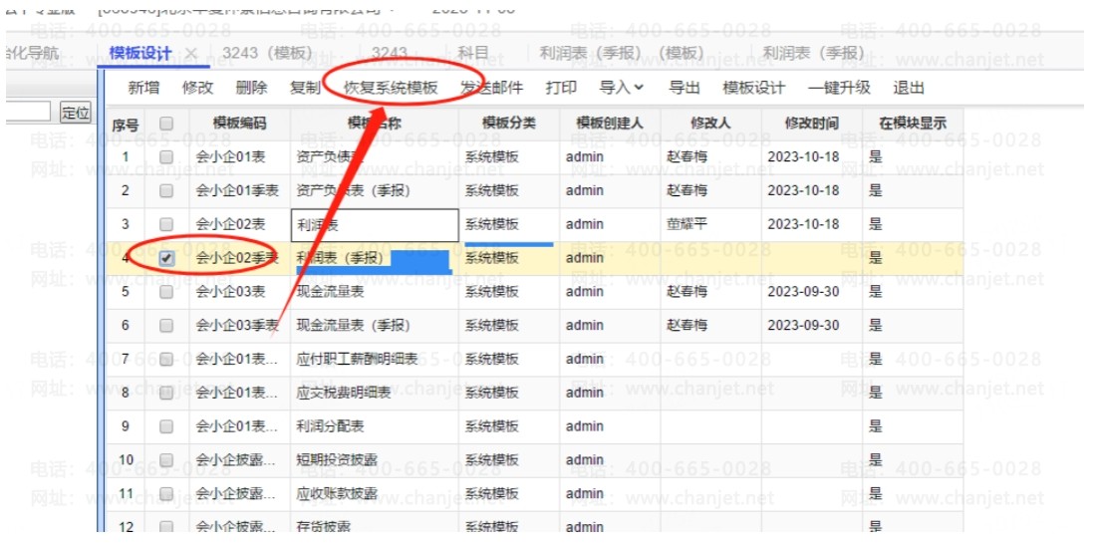Open the 利润表（季报）（模板） tab
This screenshot has height=543, width=1098.
622,54
